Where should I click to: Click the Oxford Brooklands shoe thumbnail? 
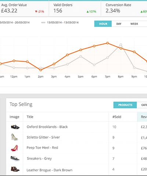[15, 127]
